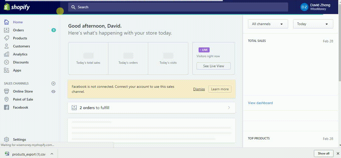341x158 pixels.
Task: Click the Home house icon
Action: tap(7, 22)
